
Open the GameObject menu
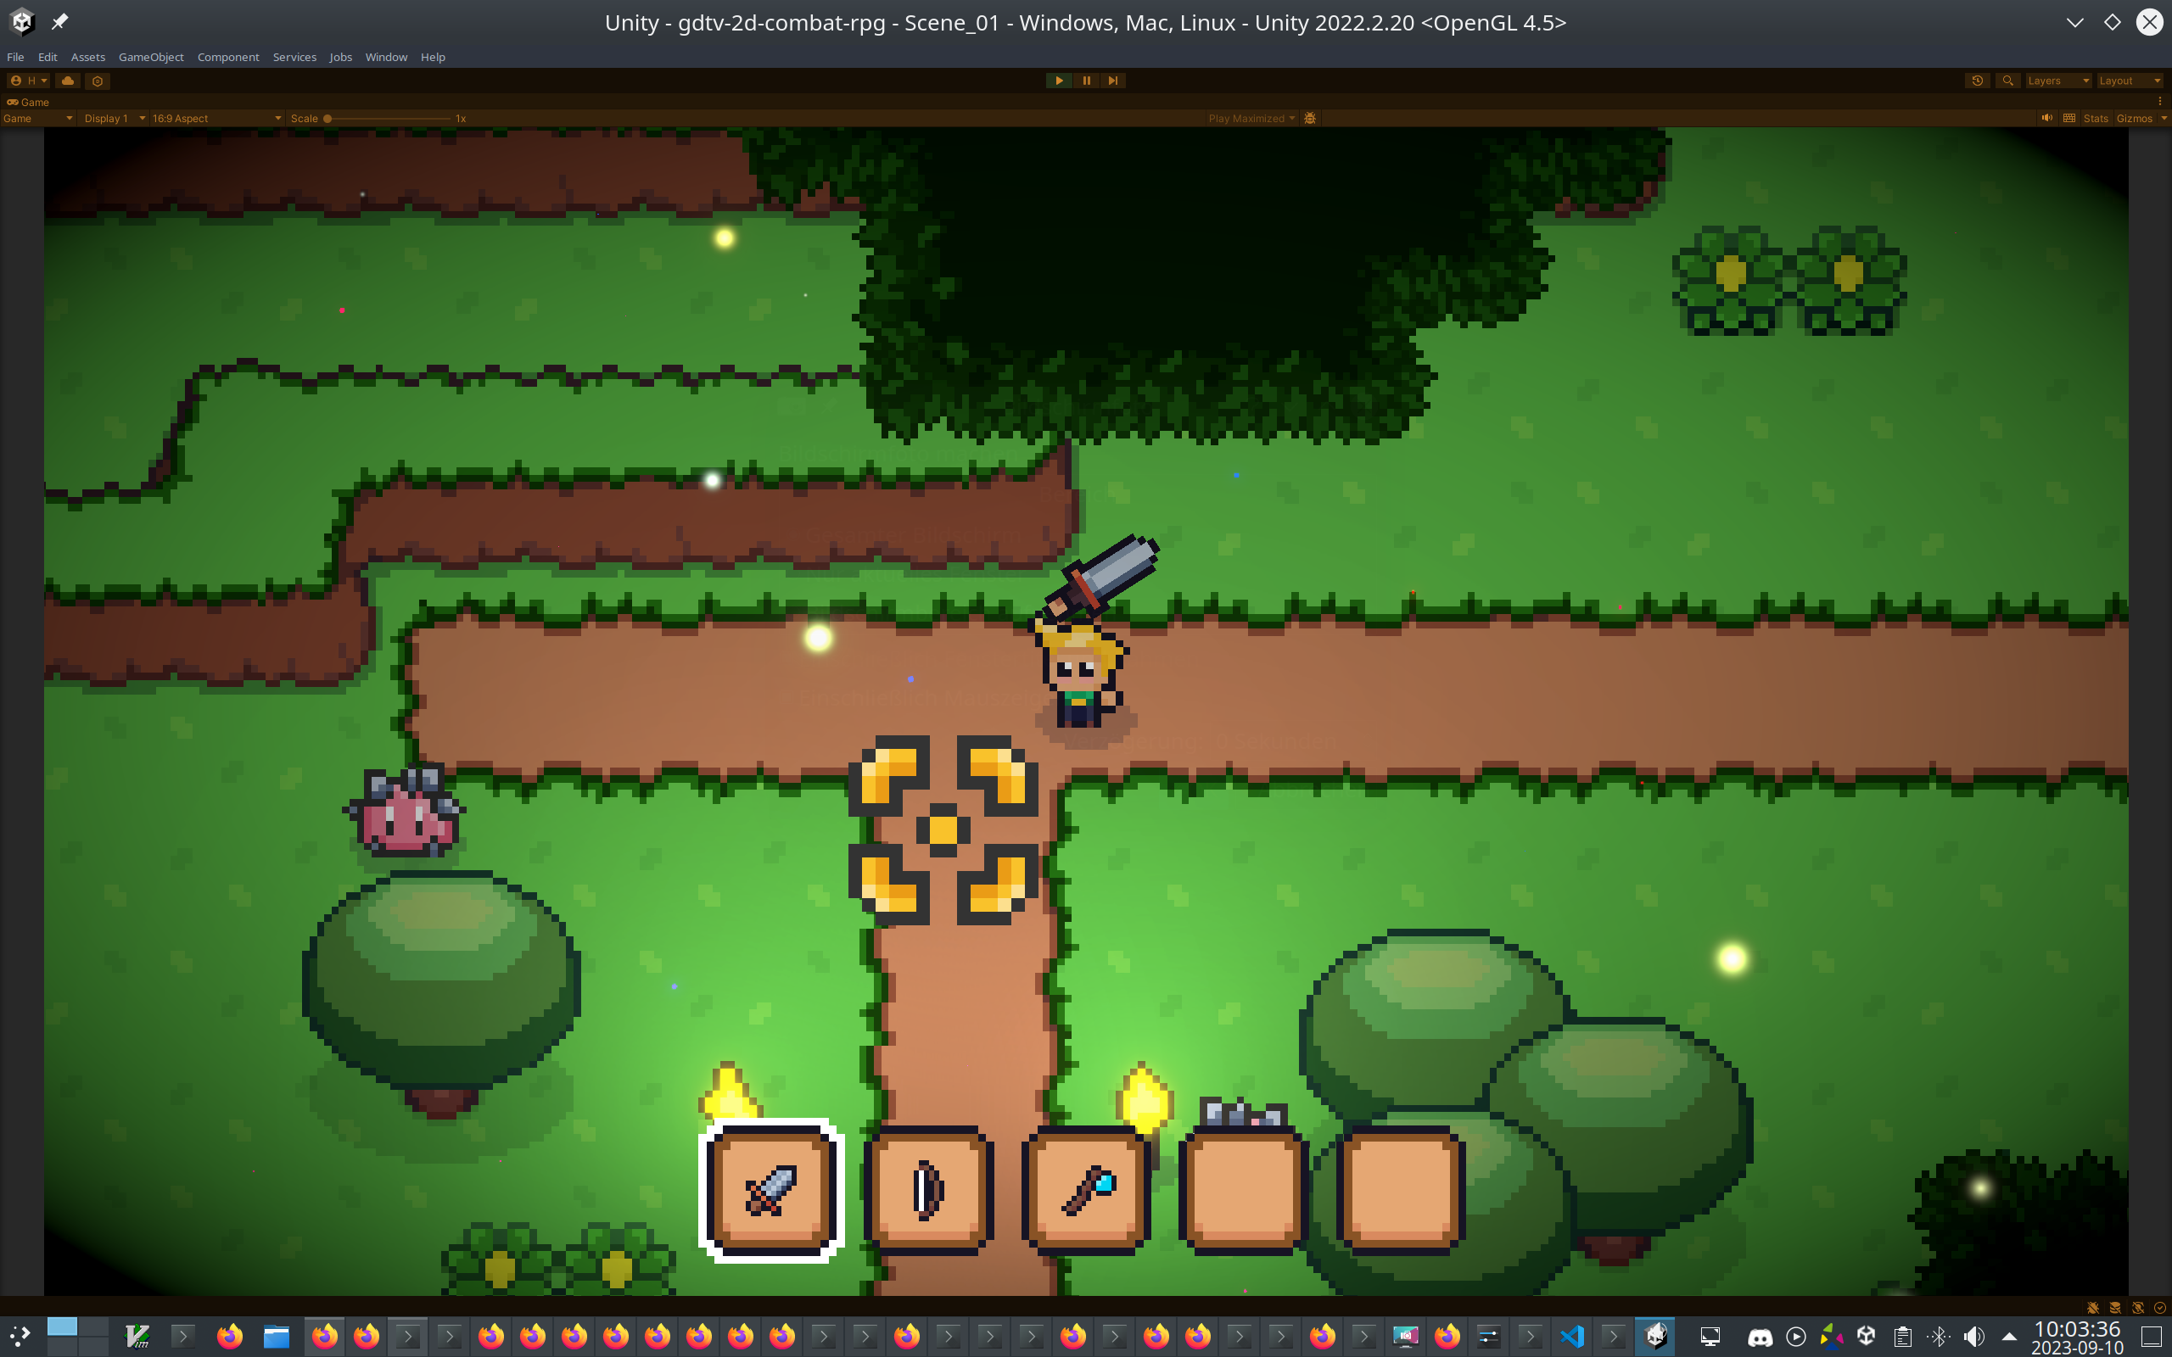pos(150,56)
